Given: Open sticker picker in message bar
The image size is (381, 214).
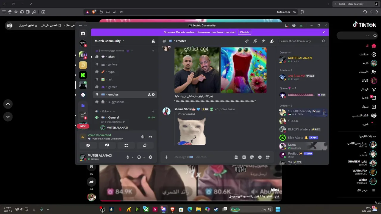Looking at the screenshot, I should pyautogui.click(x=252, y=157).
